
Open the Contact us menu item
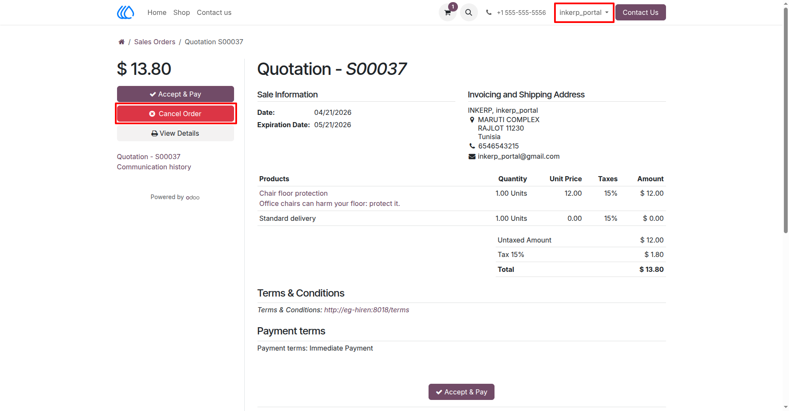pos(214,12)
